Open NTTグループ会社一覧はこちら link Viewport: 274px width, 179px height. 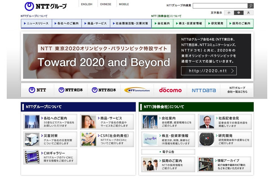(237, 90)
